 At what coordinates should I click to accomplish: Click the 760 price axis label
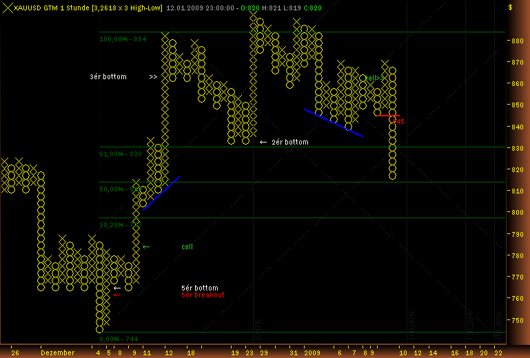point(516,299)
